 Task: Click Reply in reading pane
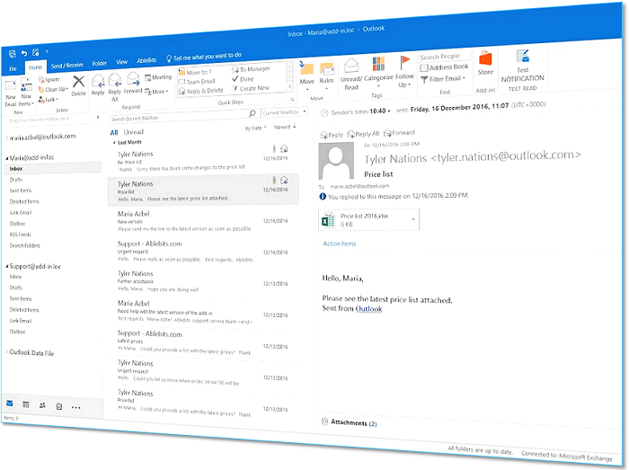click(332, 135)
